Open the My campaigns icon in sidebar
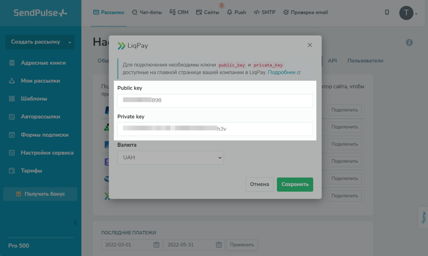 pos(12,81)
